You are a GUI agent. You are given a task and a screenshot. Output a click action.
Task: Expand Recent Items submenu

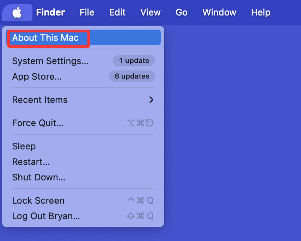click(39, 100)
